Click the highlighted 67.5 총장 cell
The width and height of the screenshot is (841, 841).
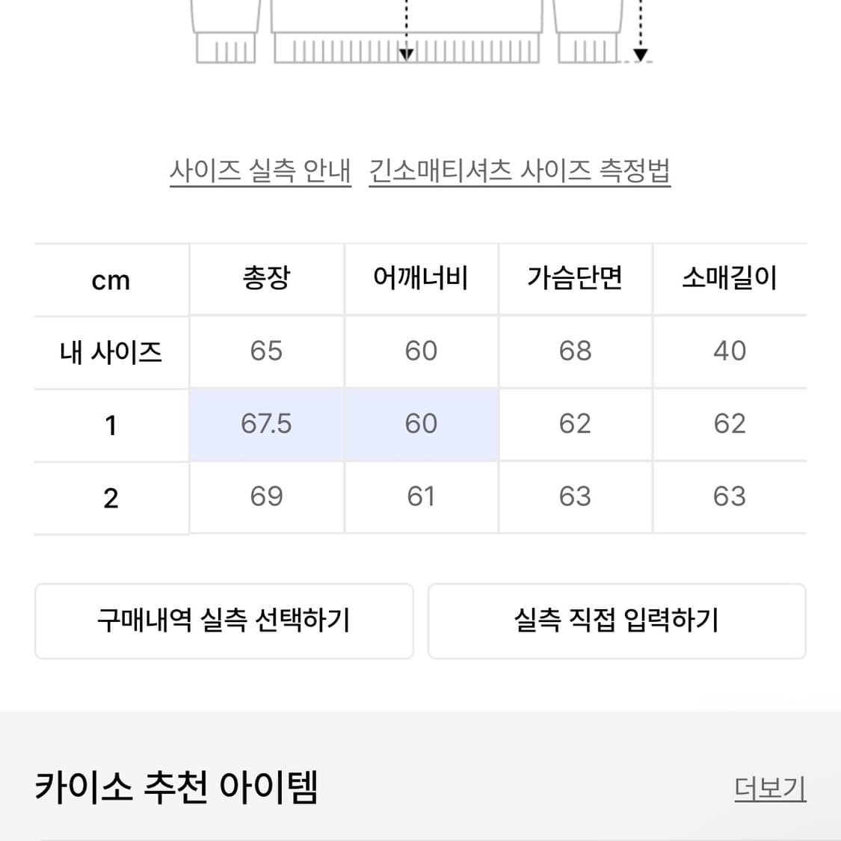tap(266, 425)
